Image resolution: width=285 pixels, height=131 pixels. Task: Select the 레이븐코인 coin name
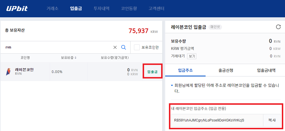coord(24,70)
